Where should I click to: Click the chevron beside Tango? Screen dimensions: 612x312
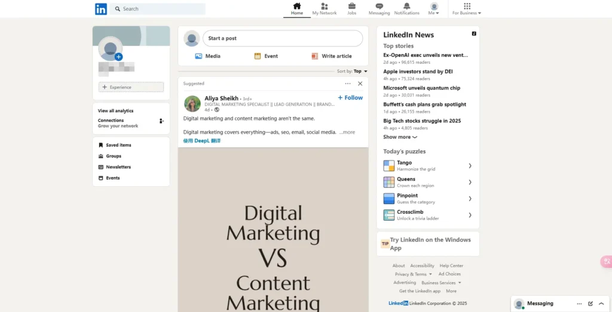click(470, 165)
